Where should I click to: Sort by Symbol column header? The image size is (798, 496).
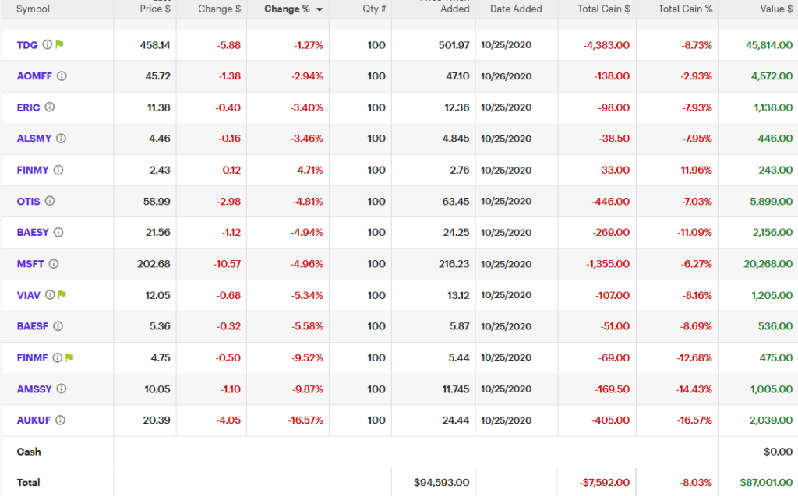tap(33, 9)
